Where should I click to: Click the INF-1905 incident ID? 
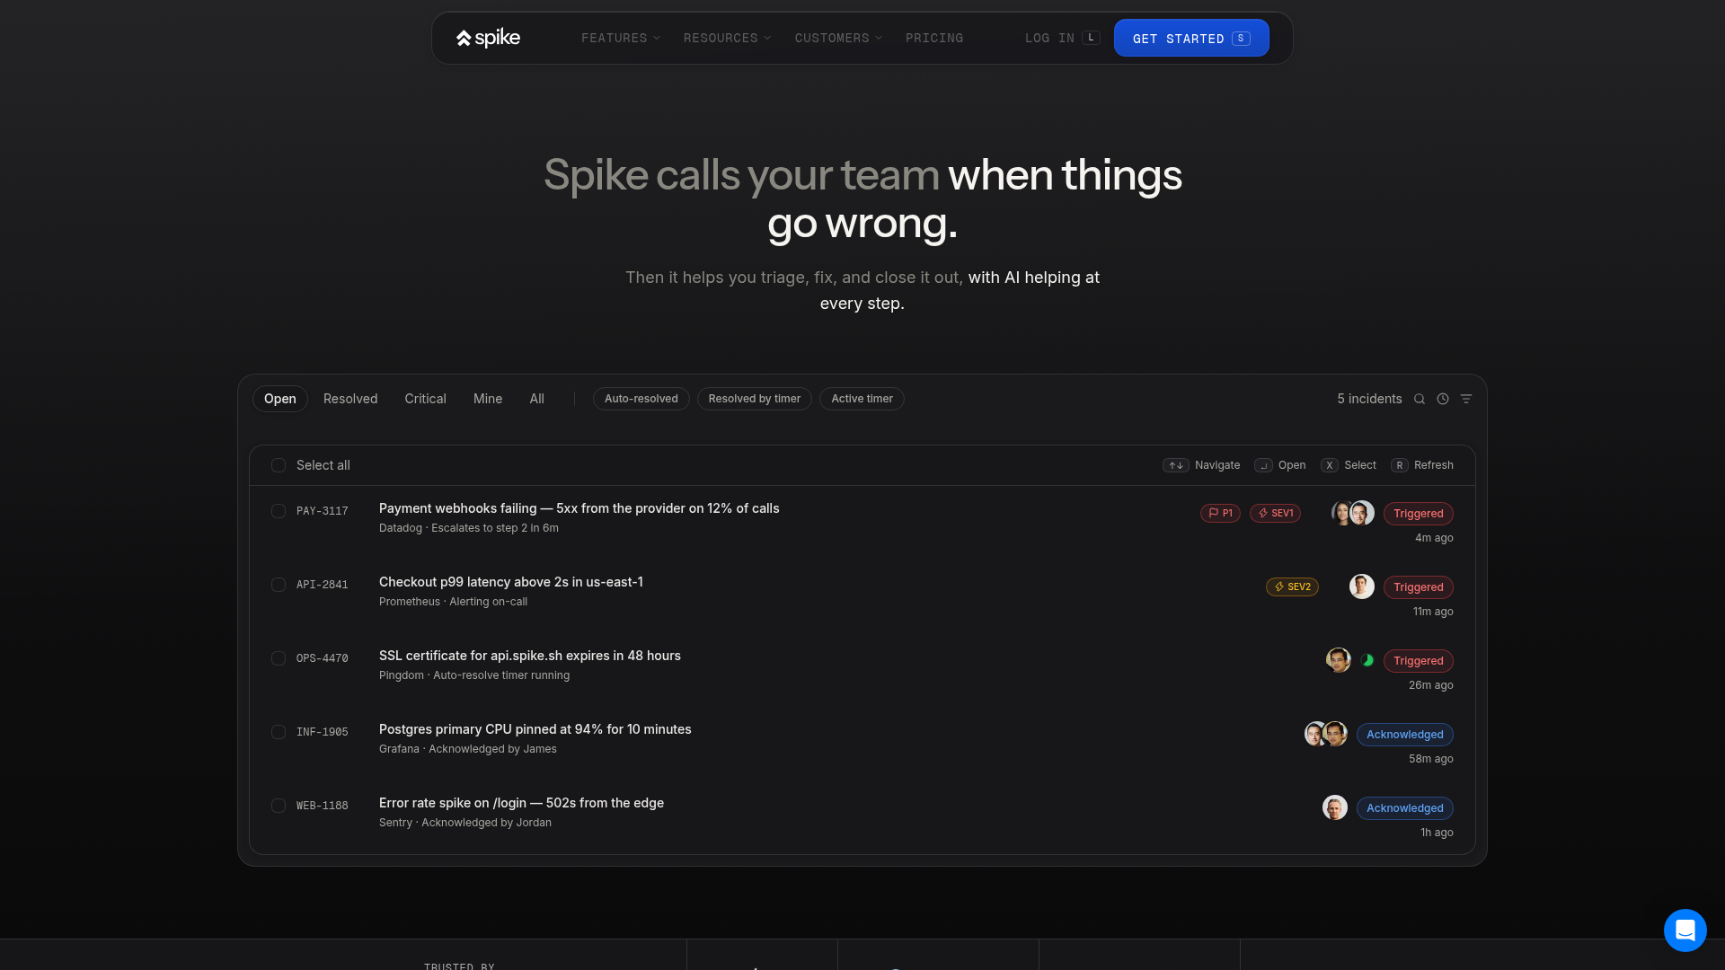(323, 732)
